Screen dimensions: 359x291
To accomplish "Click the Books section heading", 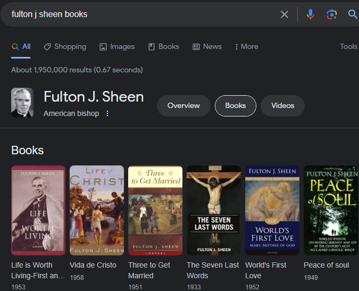I will (x=28, y=151).
